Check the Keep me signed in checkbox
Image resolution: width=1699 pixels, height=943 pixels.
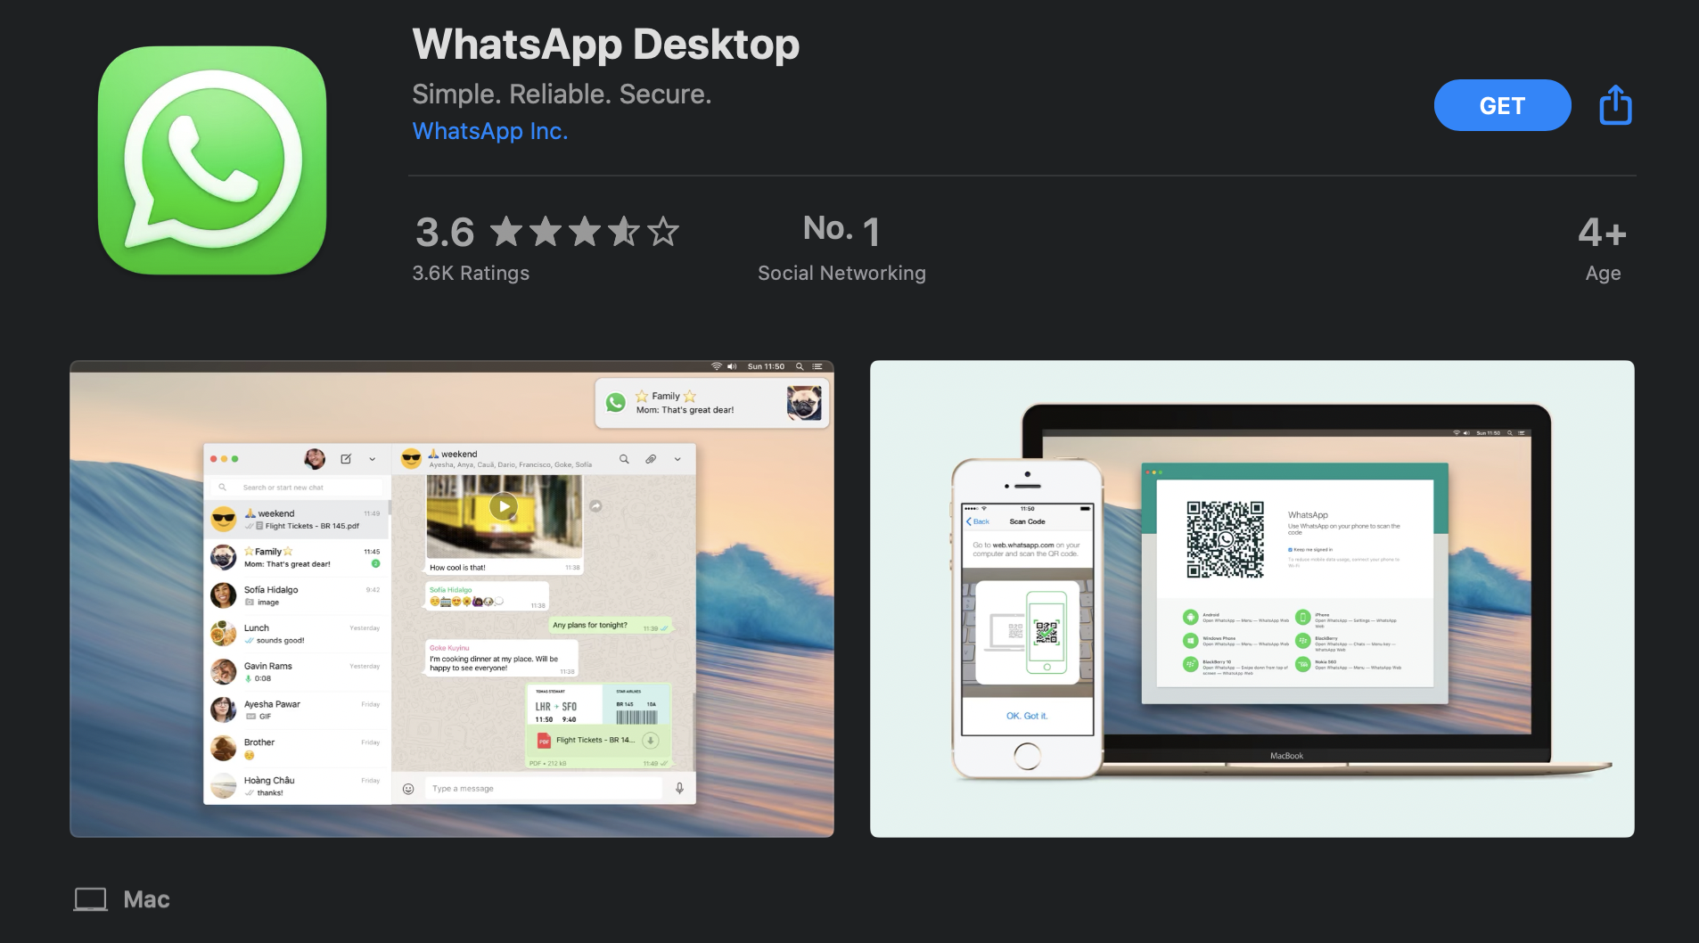pos(1290,550)
